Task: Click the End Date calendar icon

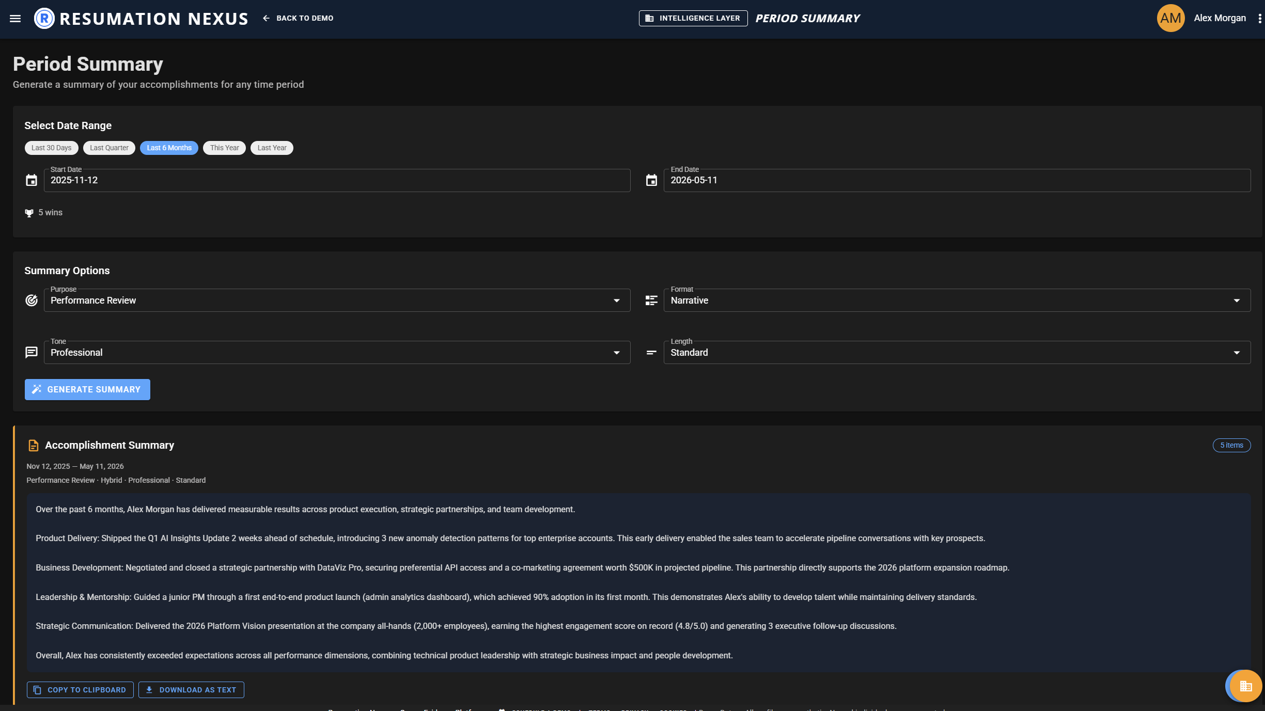Action: 651,180
